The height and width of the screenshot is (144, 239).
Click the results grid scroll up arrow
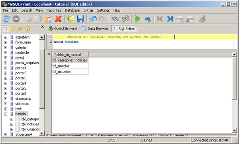(234, 54)
